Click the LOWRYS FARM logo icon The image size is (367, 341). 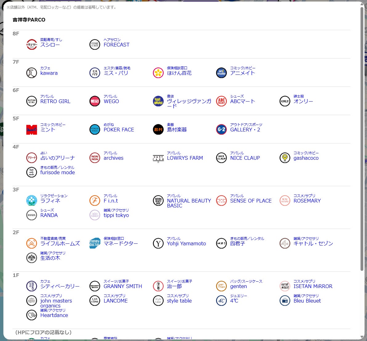click(x=158, y=158)
